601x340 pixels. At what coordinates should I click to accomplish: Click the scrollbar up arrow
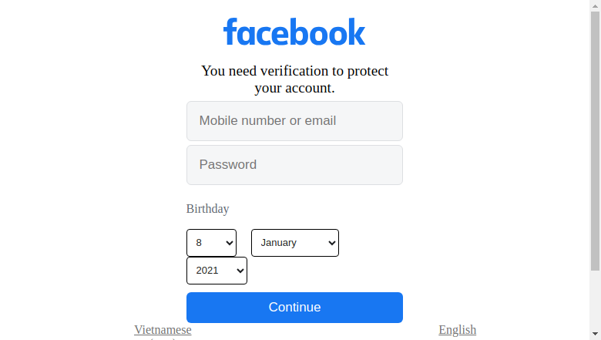[x=595, y=5]
